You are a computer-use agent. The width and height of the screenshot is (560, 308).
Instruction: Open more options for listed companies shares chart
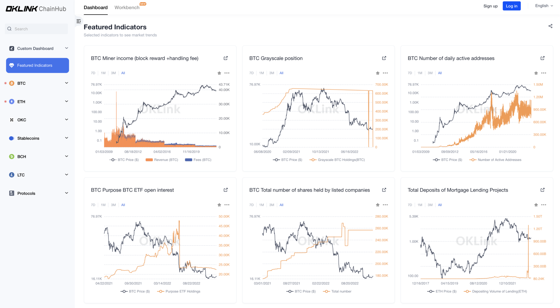(x=385, y=205)
